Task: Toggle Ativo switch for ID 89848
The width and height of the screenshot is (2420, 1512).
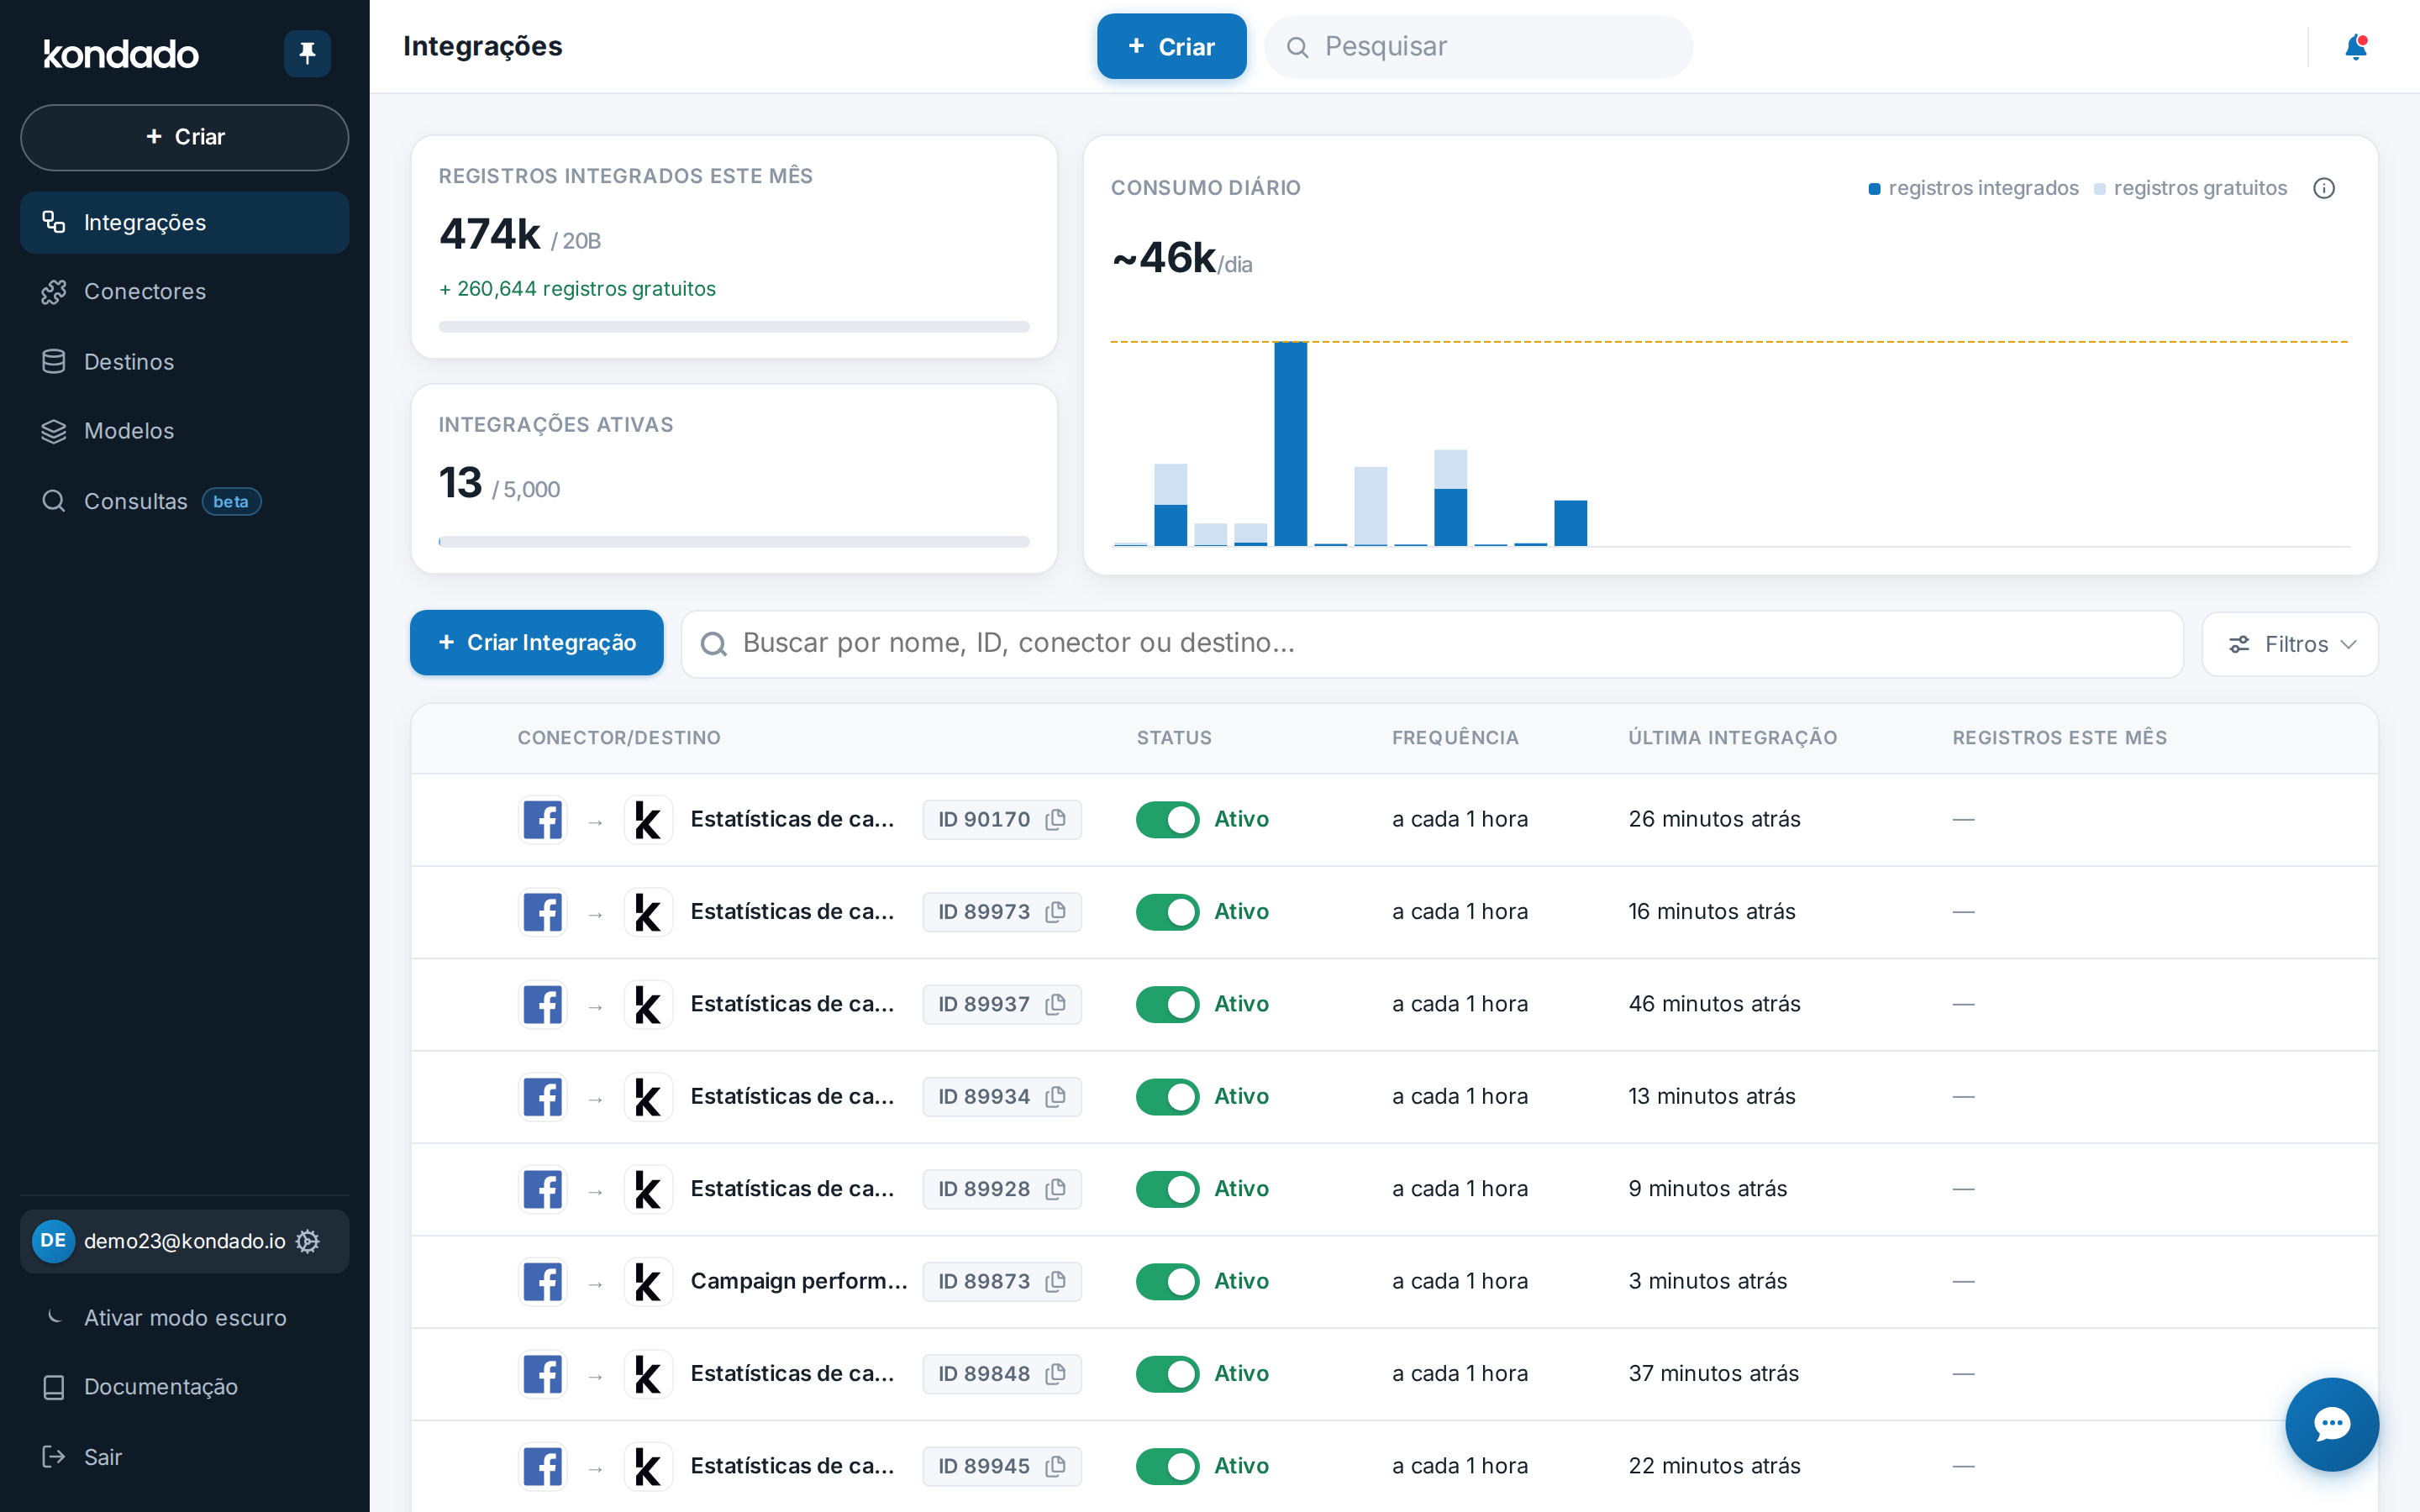Action: tap(1167, 1374)
